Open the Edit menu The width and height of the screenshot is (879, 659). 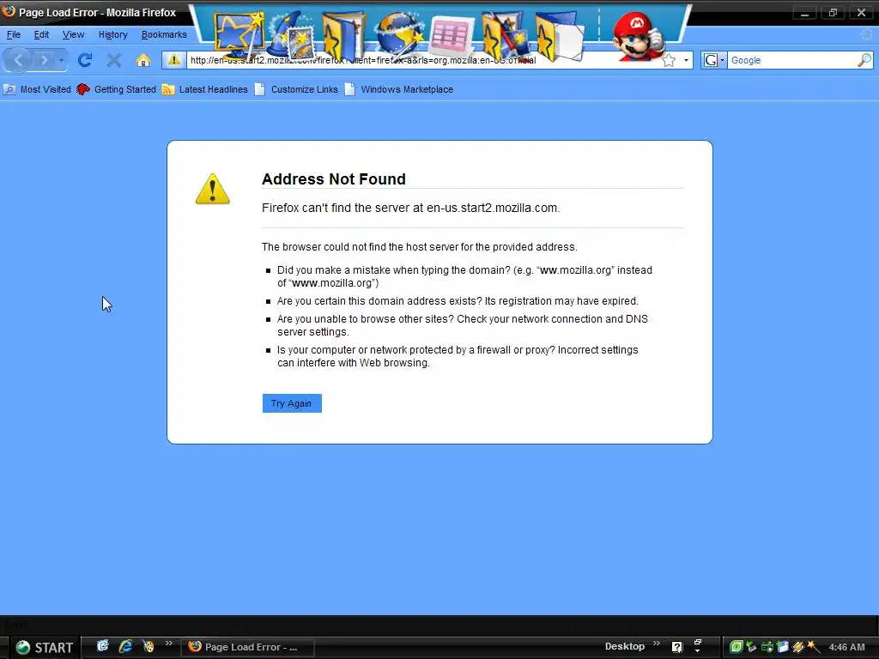pos(41,34)
